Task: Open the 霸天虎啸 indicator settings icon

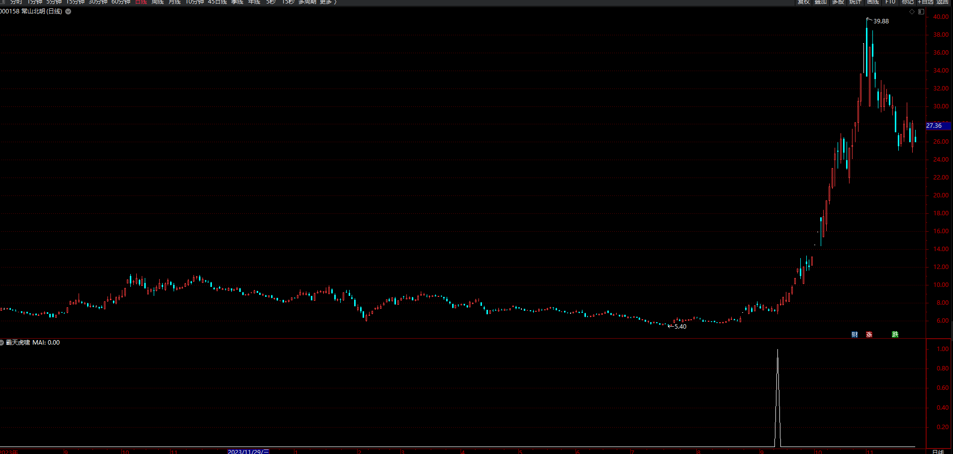Action: (x=2, y=343)
